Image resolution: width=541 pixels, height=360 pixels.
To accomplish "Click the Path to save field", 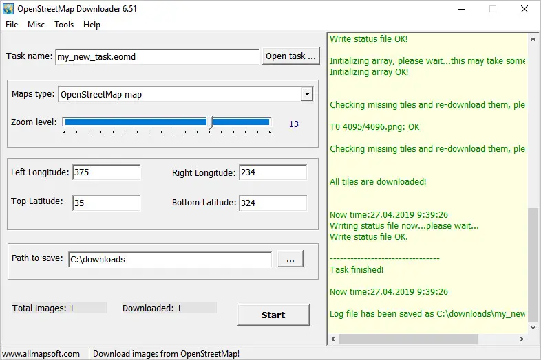I will click(x=170, y=259).
